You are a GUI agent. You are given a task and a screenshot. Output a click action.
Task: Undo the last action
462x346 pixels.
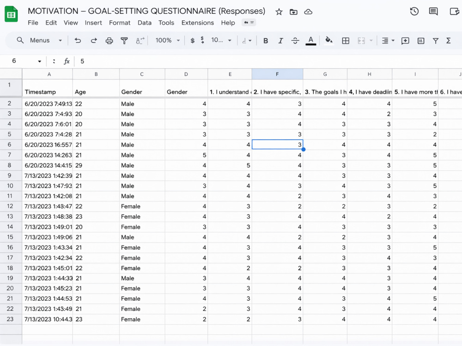[x=78, y=40]
